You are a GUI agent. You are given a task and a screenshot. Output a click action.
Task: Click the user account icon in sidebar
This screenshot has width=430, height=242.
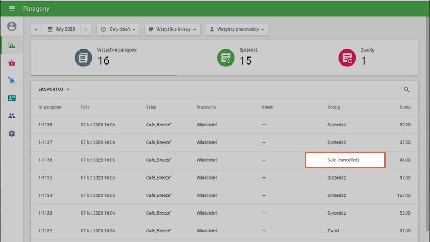(11, 26)
